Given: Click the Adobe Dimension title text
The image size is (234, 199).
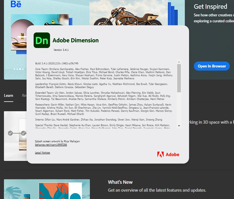Looking at the screenshot, I should (x=75, y=40).
